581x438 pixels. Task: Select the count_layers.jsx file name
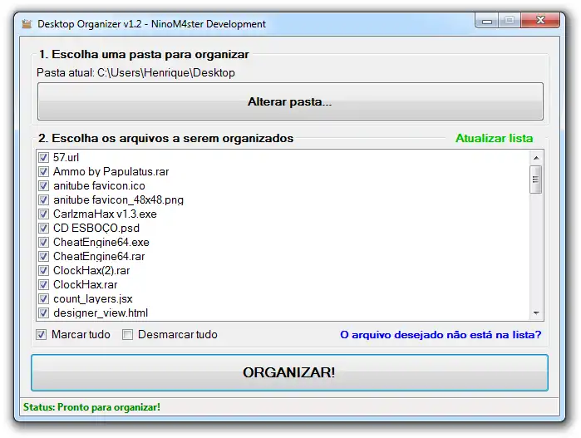point(92,298)
